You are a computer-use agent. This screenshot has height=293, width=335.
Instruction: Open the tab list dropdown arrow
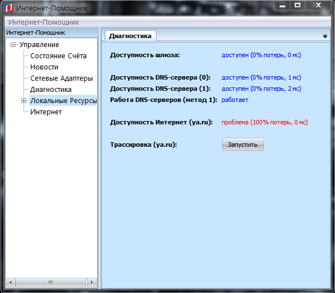point(325,36)
